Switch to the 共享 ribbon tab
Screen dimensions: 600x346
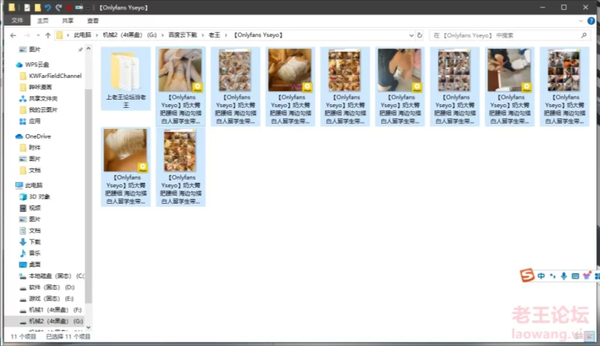(x=67, y=21)
